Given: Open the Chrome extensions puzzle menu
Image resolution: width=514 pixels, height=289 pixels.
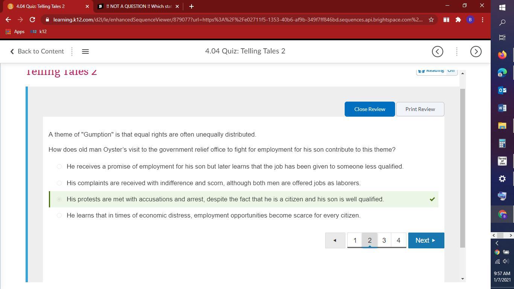Looking at the screenshot, I should [458, 20].
